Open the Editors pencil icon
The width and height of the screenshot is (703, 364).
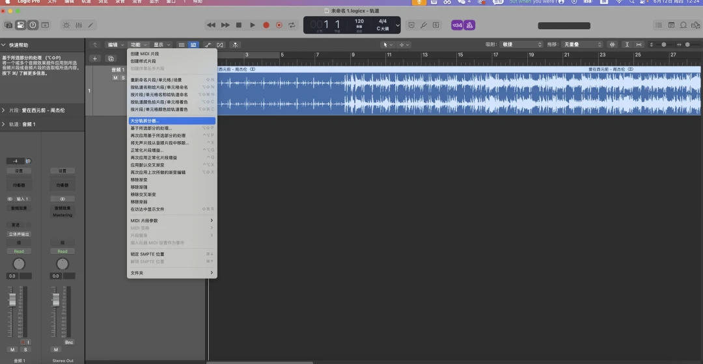pyautogui.click(x=91, y=25)
